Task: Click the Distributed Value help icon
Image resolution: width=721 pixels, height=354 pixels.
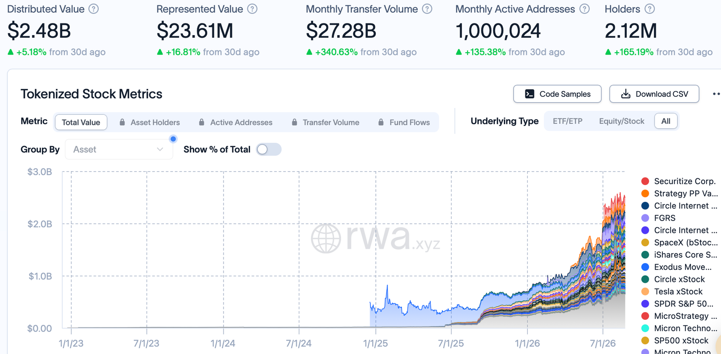Action: coord(93,9)
